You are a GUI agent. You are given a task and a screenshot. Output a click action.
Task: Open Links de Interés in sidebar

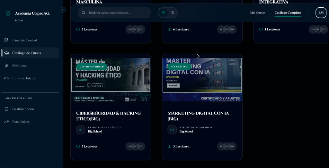click(30, 78)
